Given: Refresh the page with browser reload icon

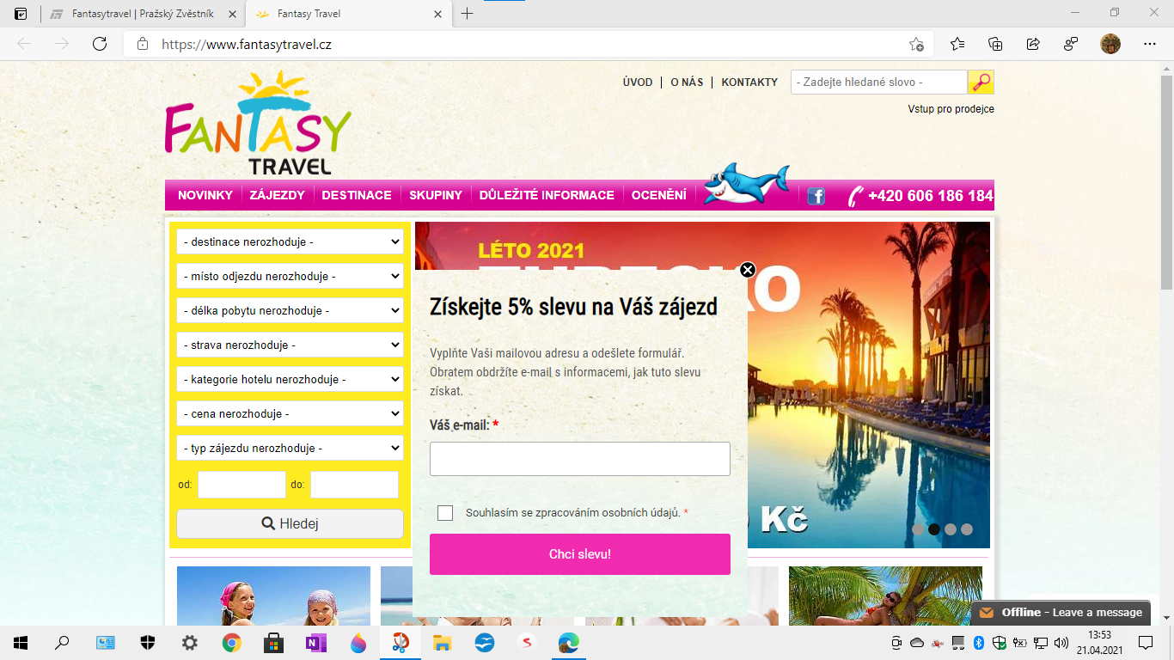Looking at the screenshot, I should (100, 45).
